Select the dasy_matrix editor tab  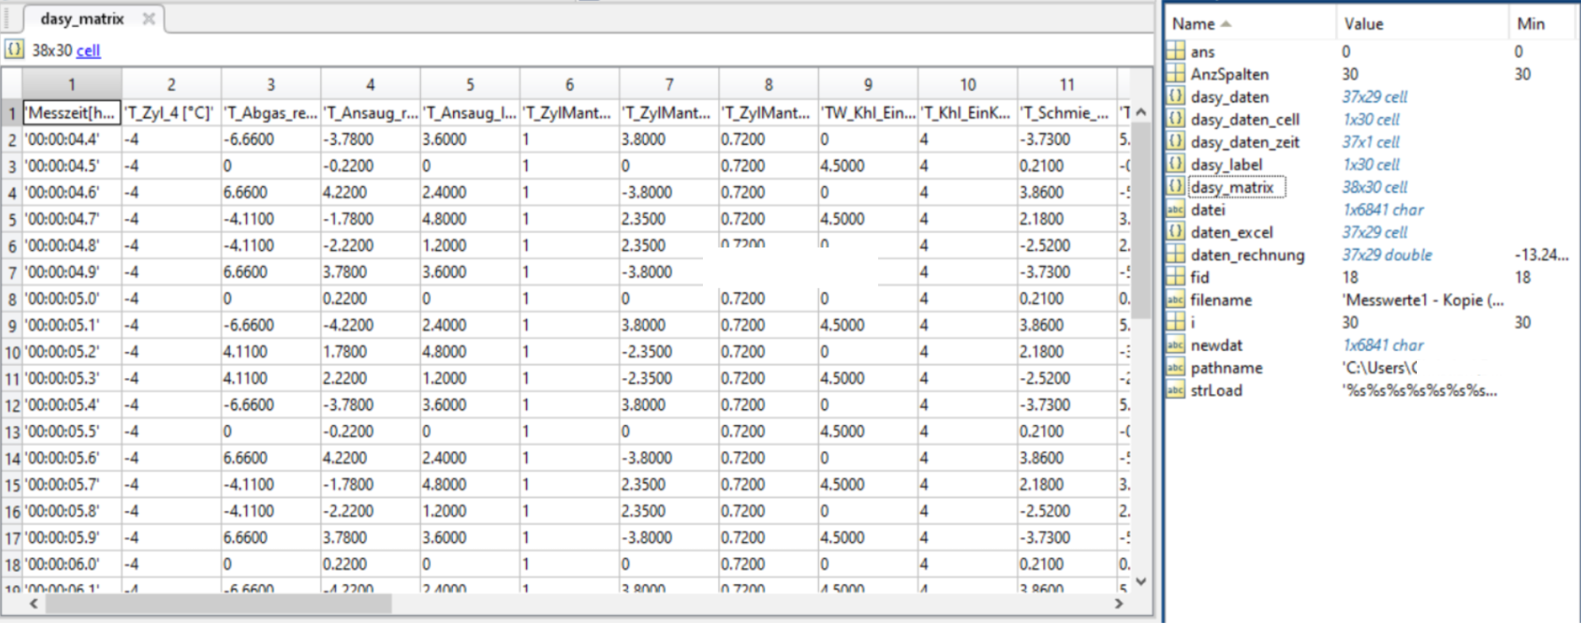82,19
